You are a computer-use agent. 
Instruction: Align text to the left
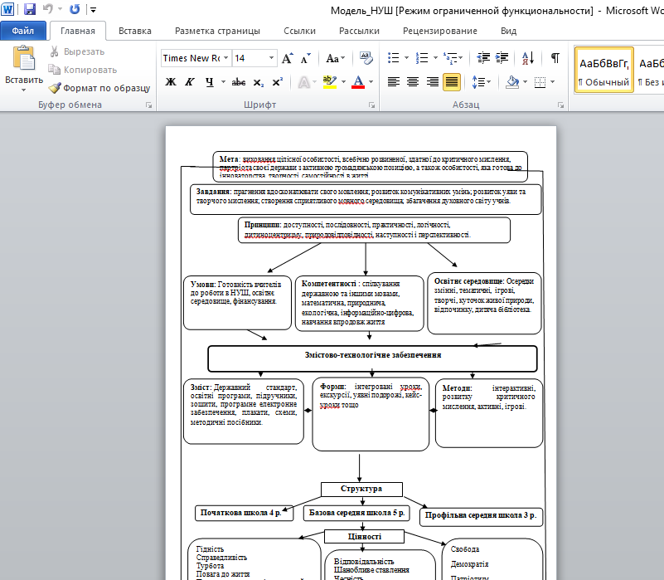point(394,82)
